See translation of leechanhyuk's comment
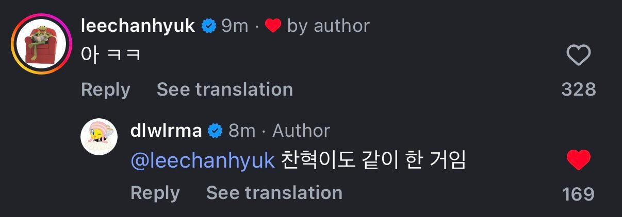This screenshot has height=217, width=622. [224, 89]
